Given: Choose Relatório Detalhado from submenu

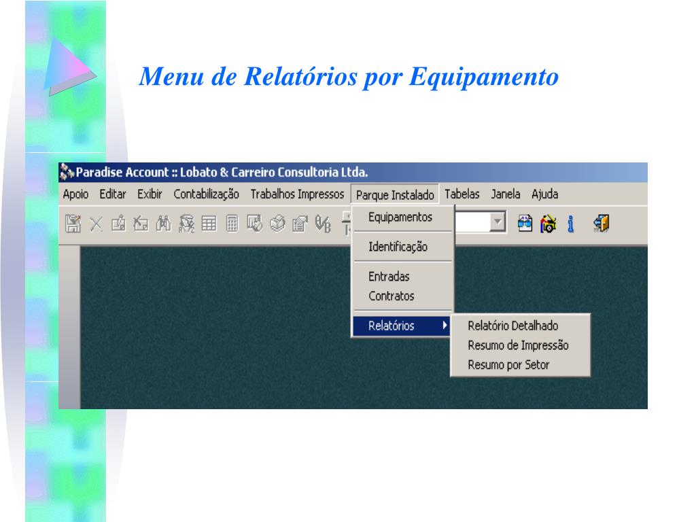Looking at the screenshot, I should click(520, 326).
